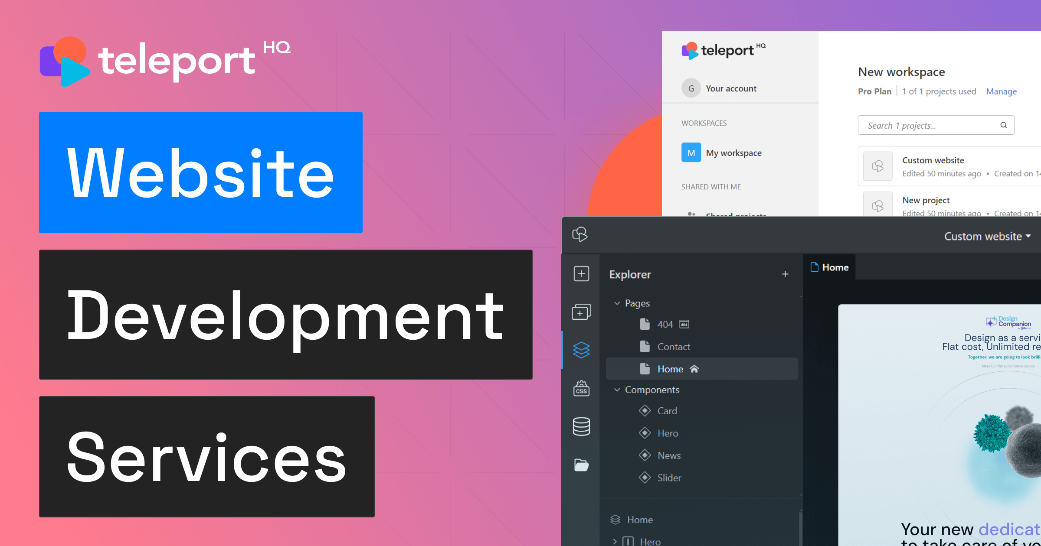Click the plus button in Explorer header
The width and height of the screenshot is (1041, 546).
[x=786, y=274]
